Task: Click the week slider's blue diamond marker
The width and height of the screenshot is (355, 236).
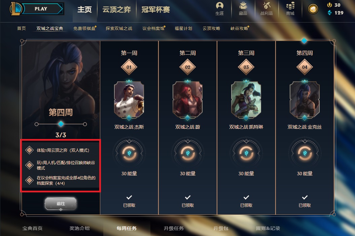Action: [61, 124]
